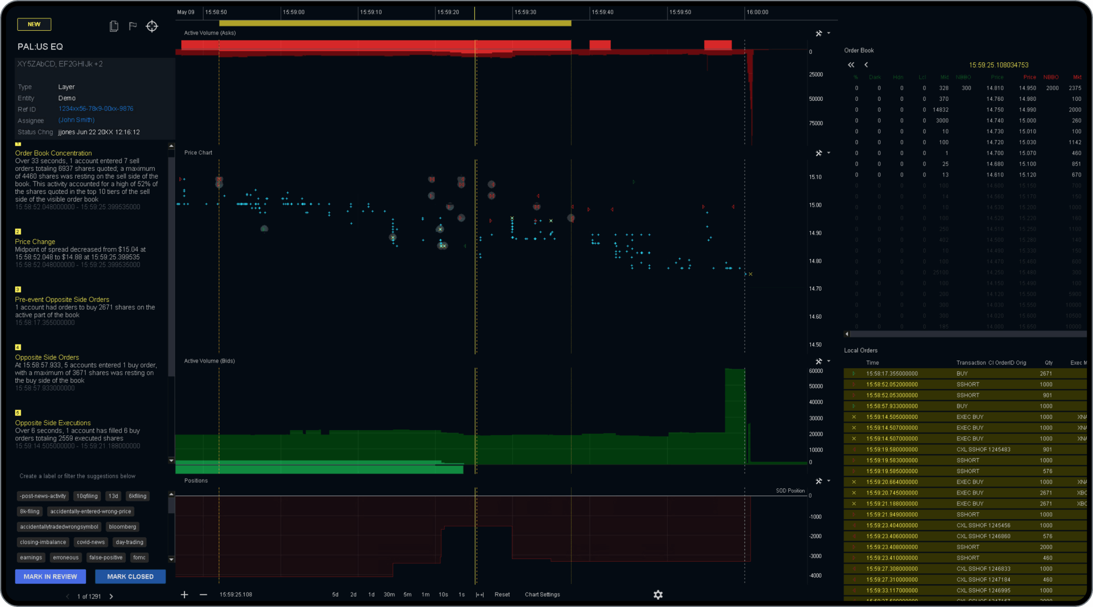Open dropdown arrow on Positions panel
This screenshot has width=1093, height=607.
click(x=829, y=481)
